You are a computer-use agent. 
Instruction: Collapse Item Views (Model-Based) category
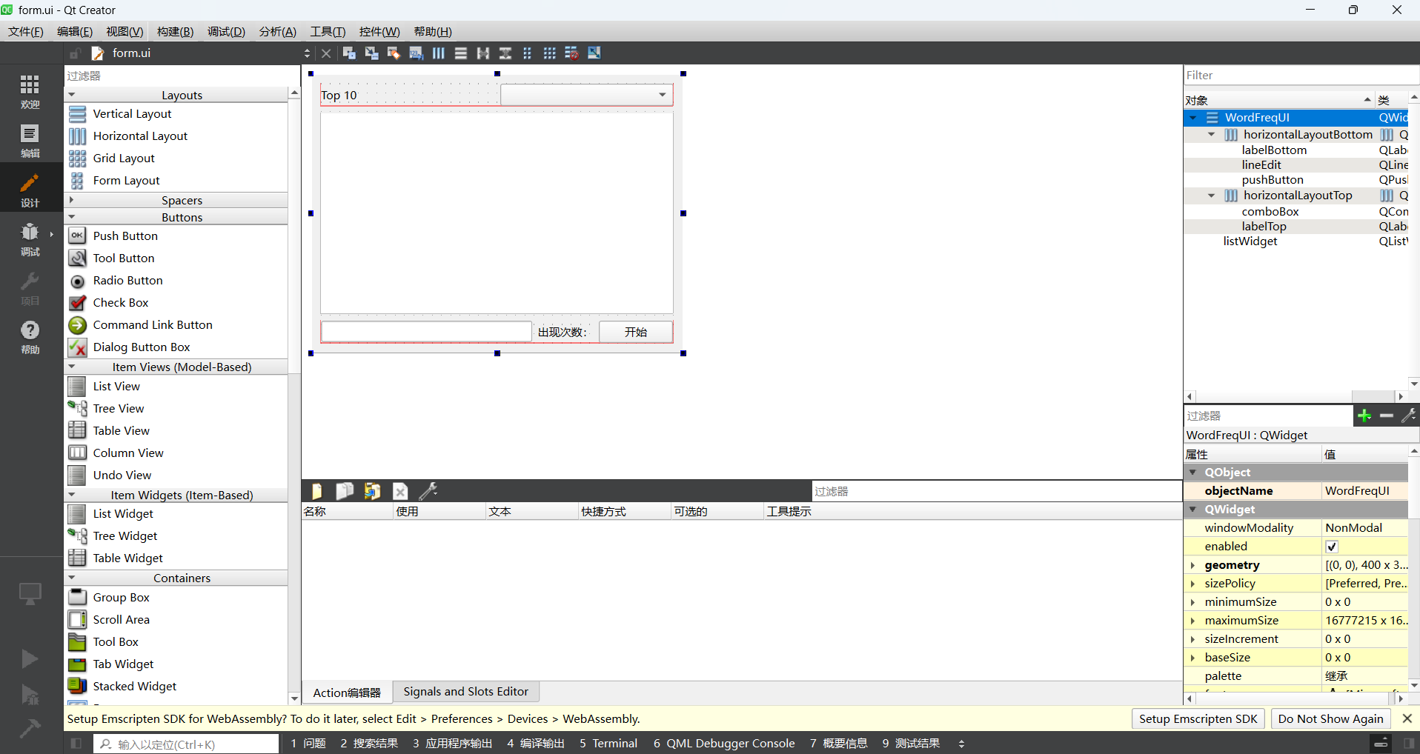point(72,367)
